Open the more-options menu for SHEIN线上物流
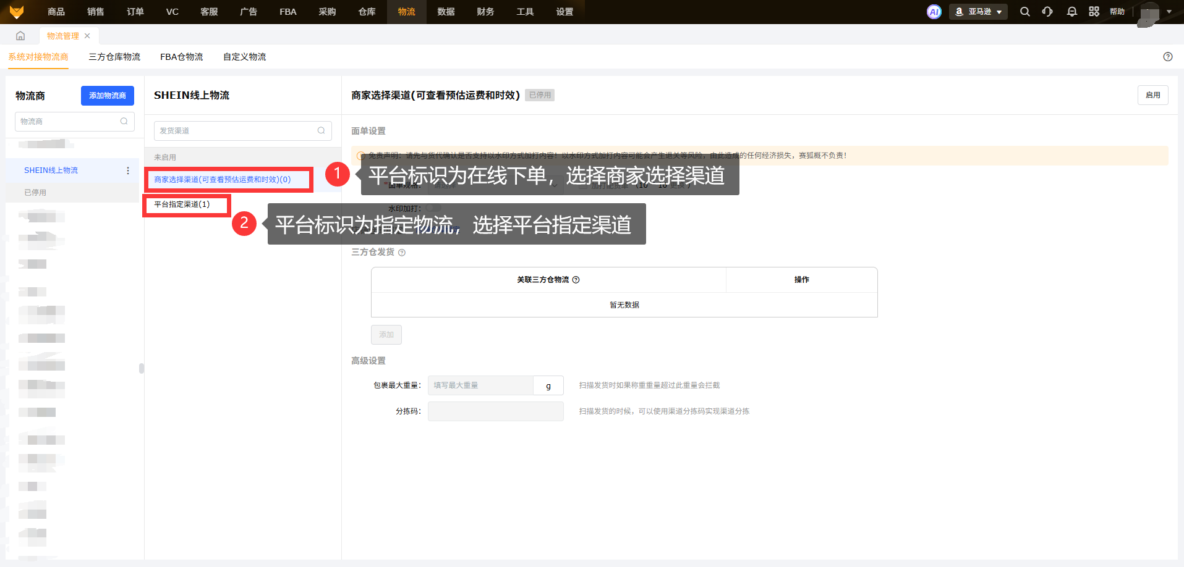 [128, 170]
